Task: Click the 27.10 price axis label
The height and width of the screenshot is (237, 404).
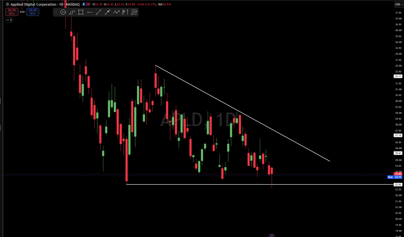Action: click(398, 135)
